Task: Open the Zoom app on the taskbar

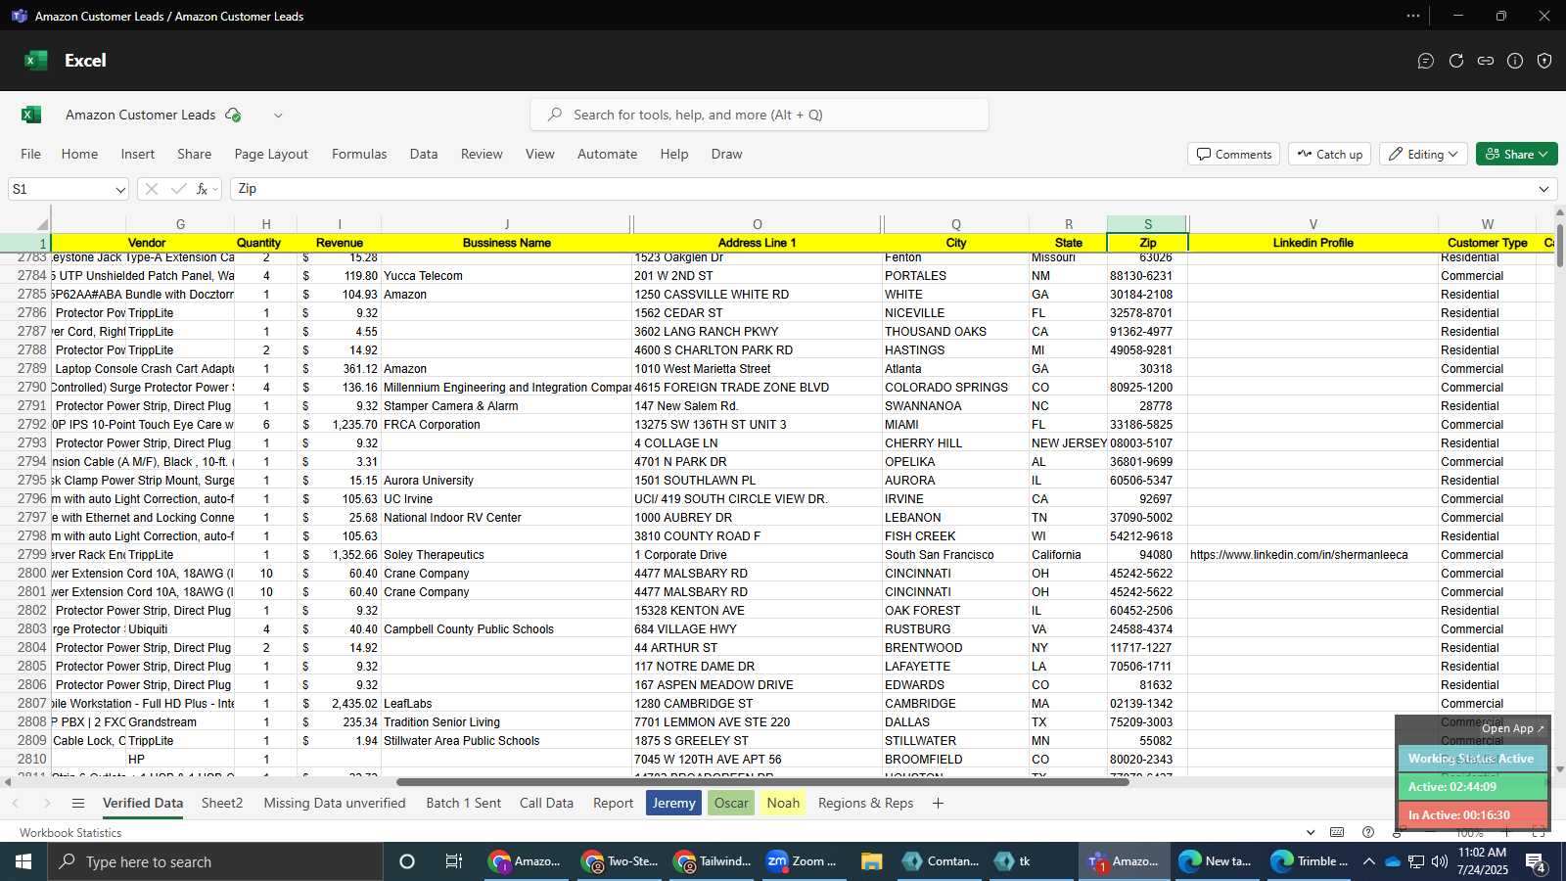Action: click(x=802, y=861)
